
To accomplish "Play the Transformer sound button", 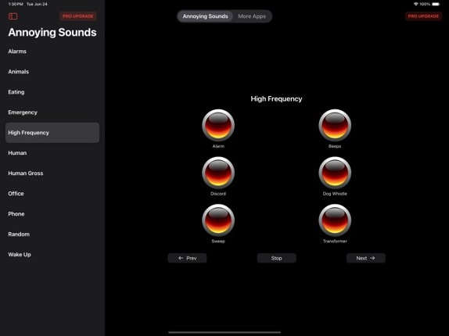I will 335,220.
